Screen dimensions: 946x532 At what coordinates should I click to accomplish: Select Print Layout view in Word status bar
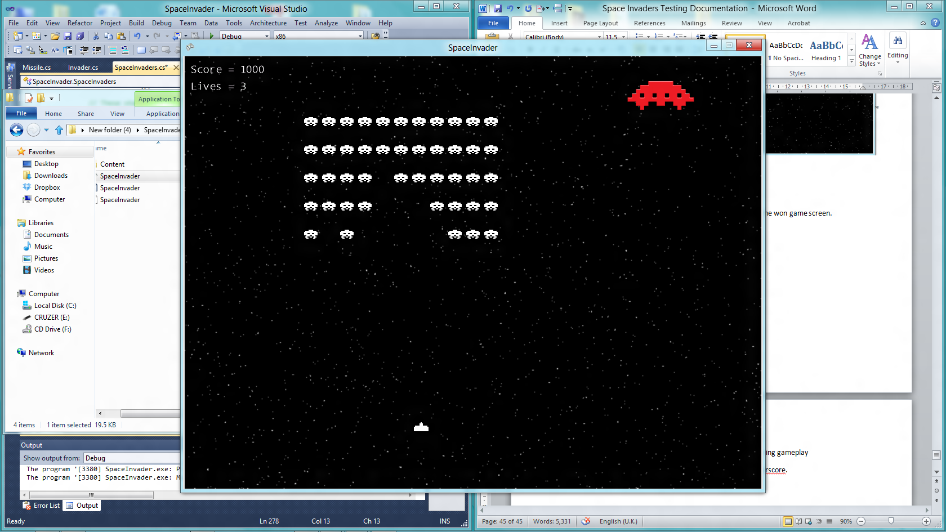tap(788, 521)
